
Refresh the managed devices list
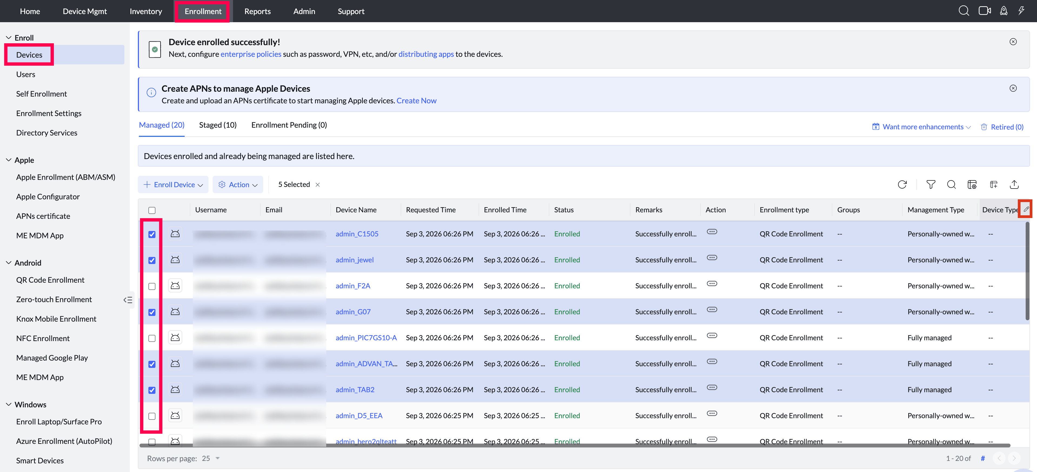pyautogui.click(x=902, y=184)
